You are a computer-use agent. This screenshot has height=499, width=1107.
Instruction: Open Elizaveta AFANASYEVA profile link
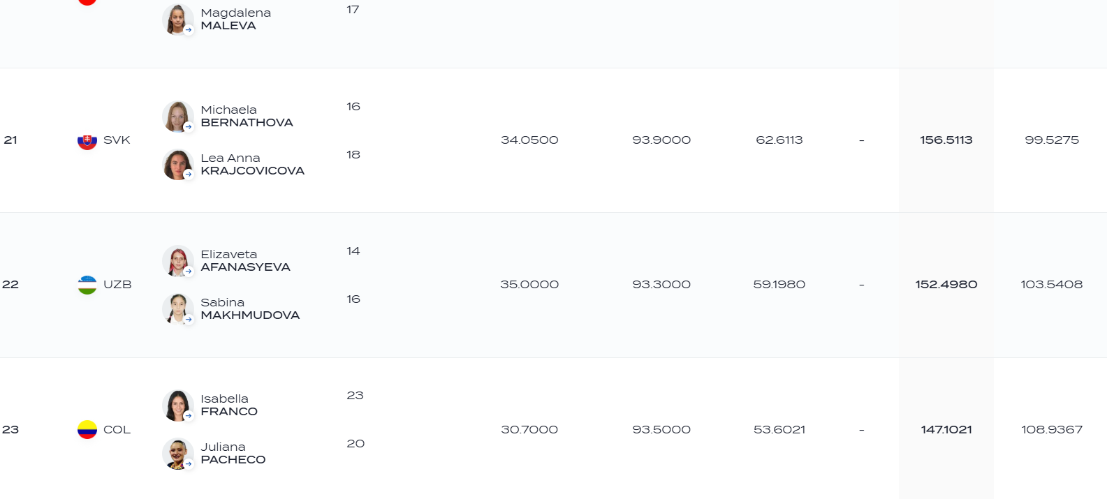[x=245, y=261]
